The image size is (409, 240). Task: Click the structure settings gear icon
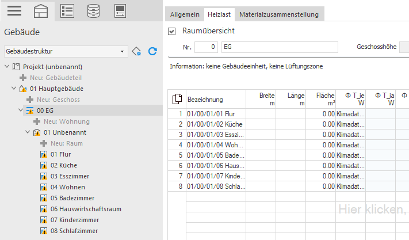tap(136, 51)
